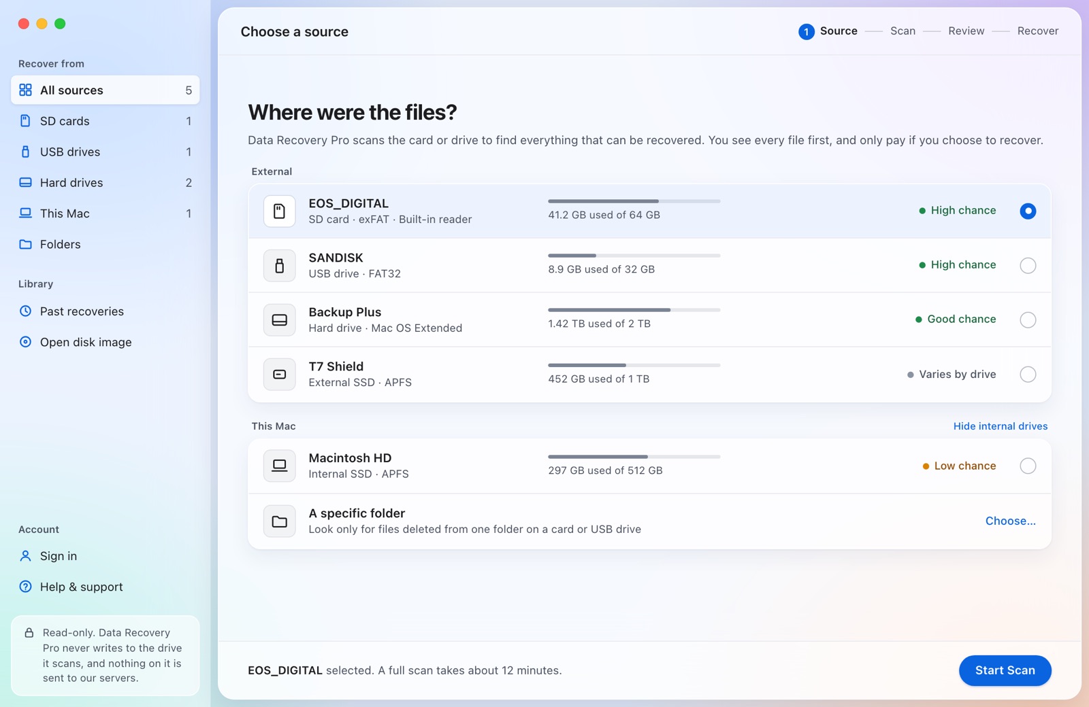The width and height of the screenshot is (1089, 707).
Task: Click the Good chance label
Action: (x=956, y=319)
